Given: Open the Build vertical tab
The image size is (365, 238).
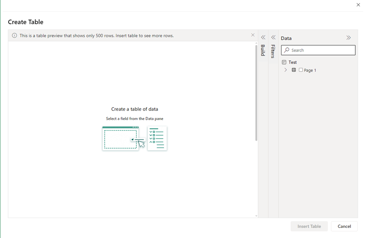Looking at the screenshot, I should point(263,50).
